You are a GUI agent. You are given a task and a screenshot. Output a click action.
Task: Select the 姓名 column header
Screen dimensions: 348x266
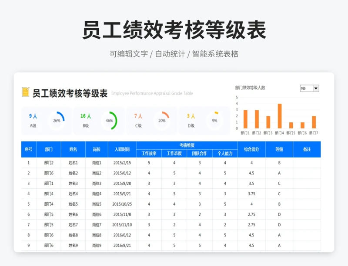pos(73,149)
